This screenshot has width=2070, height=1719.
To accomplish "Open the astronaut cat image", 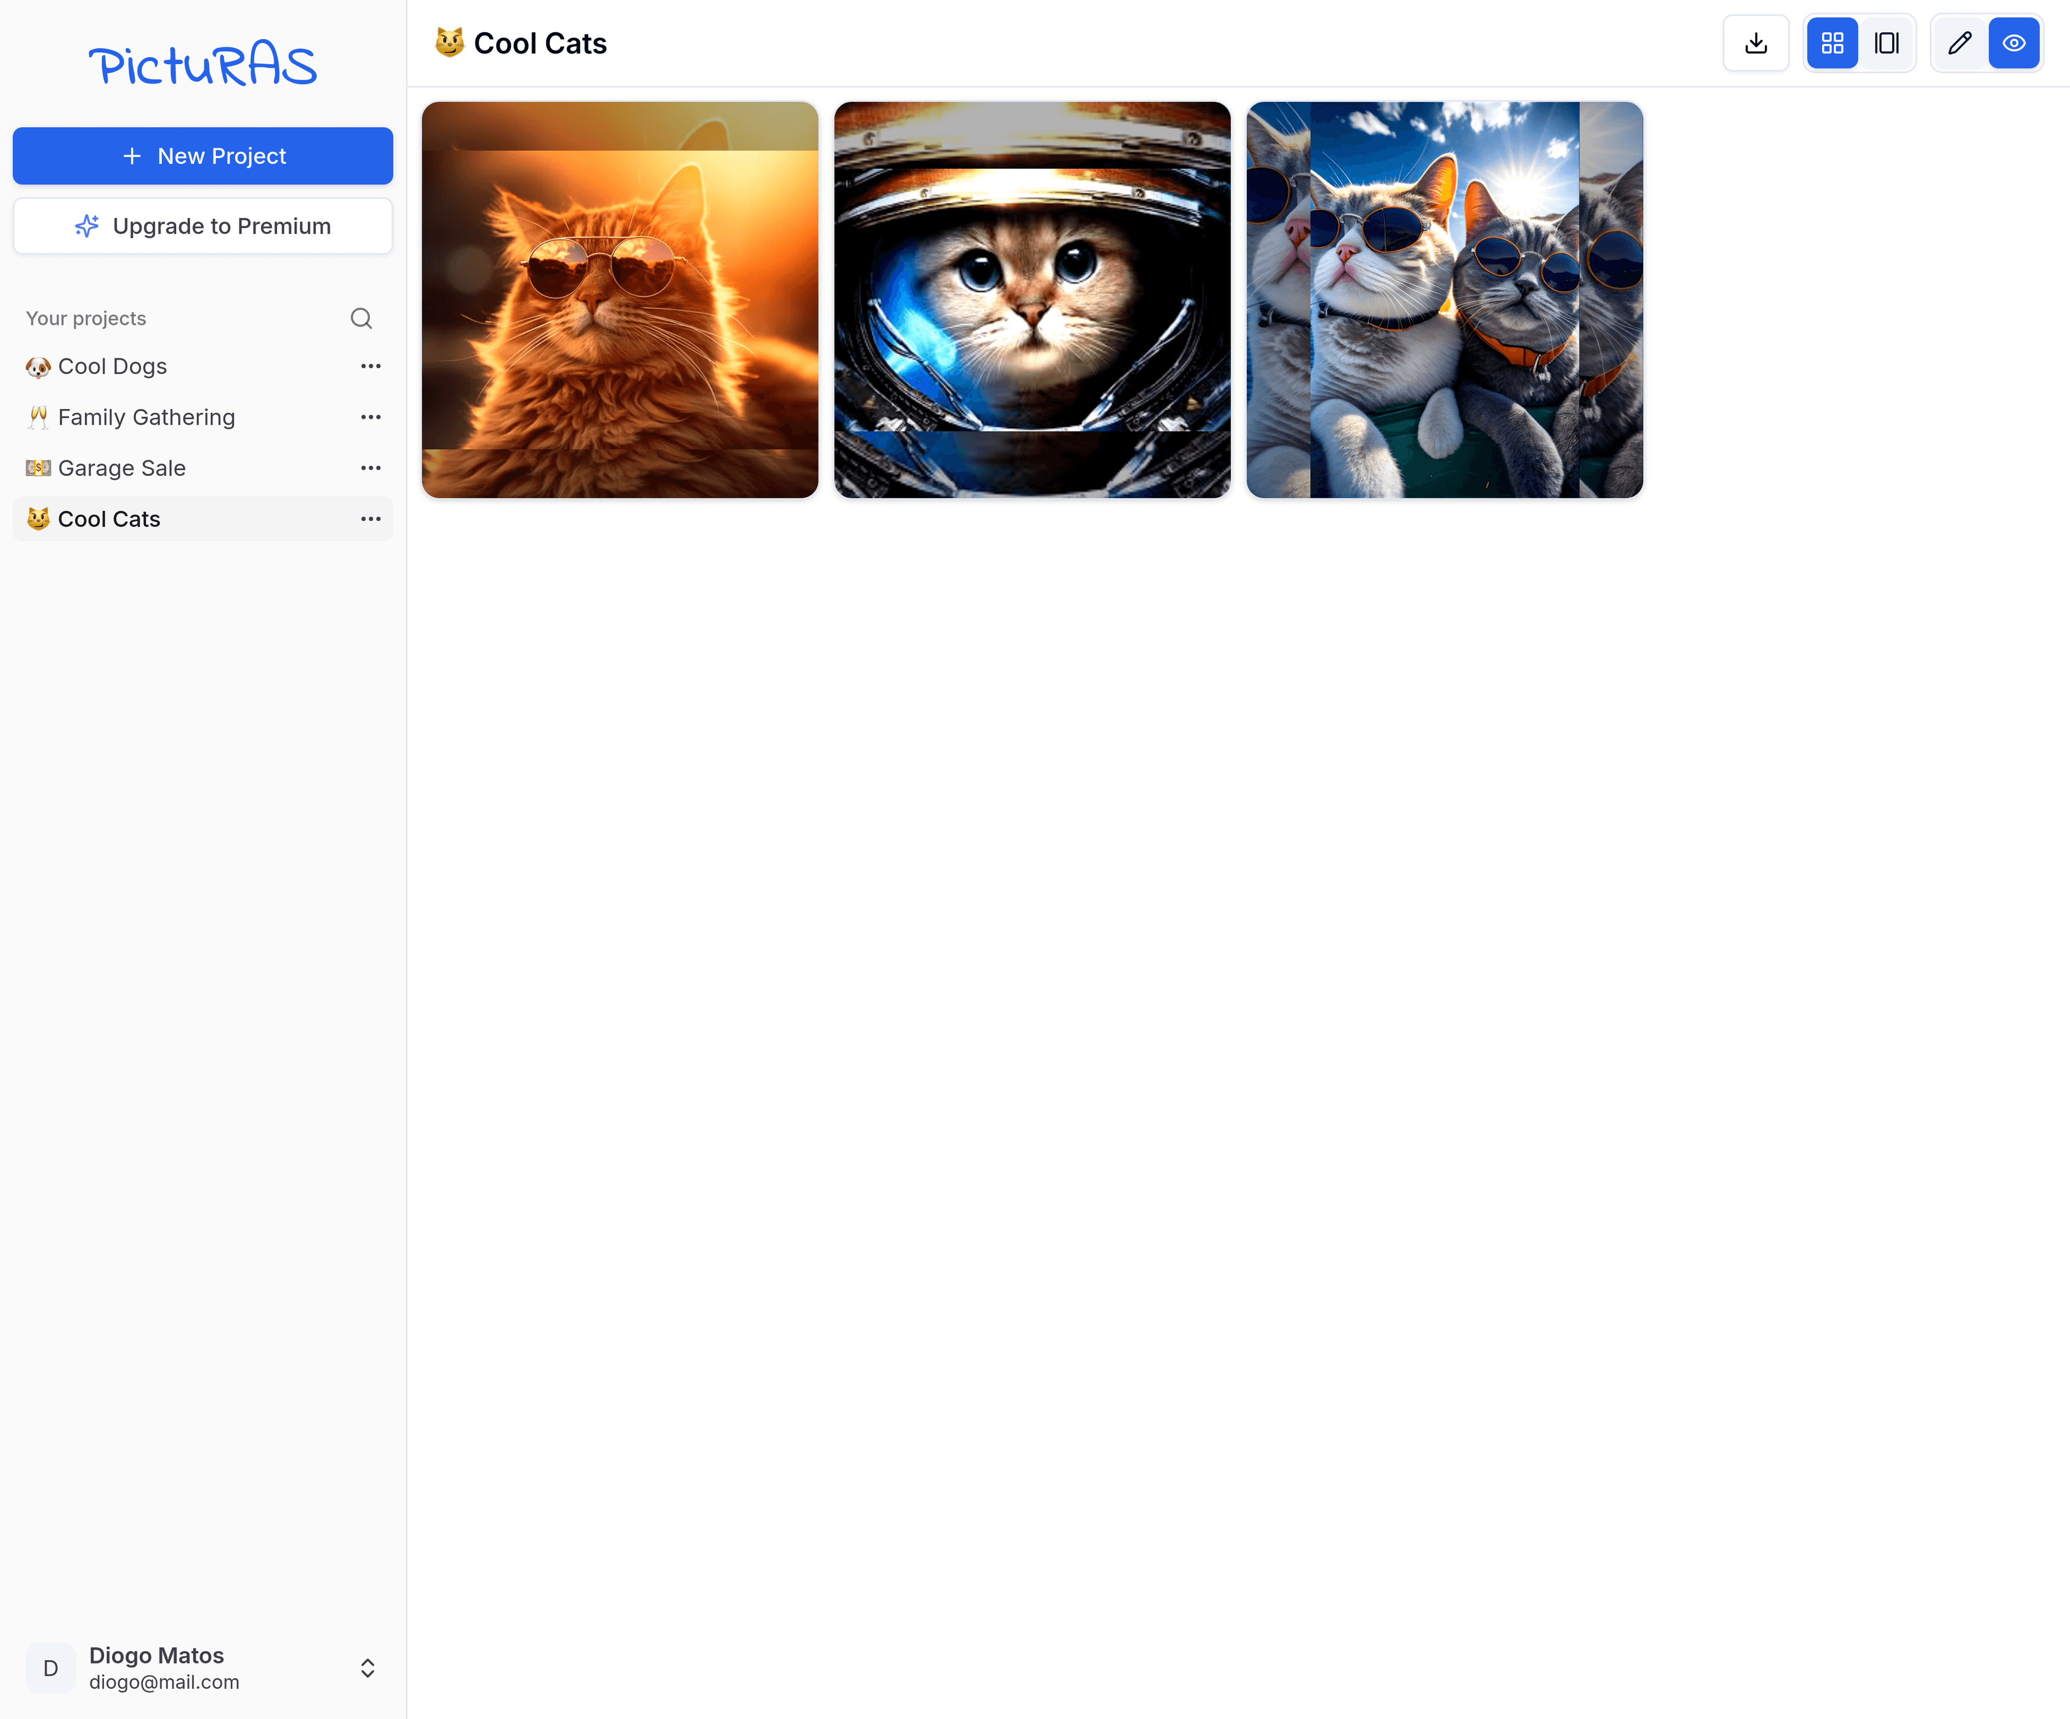I will (1032, 300).
